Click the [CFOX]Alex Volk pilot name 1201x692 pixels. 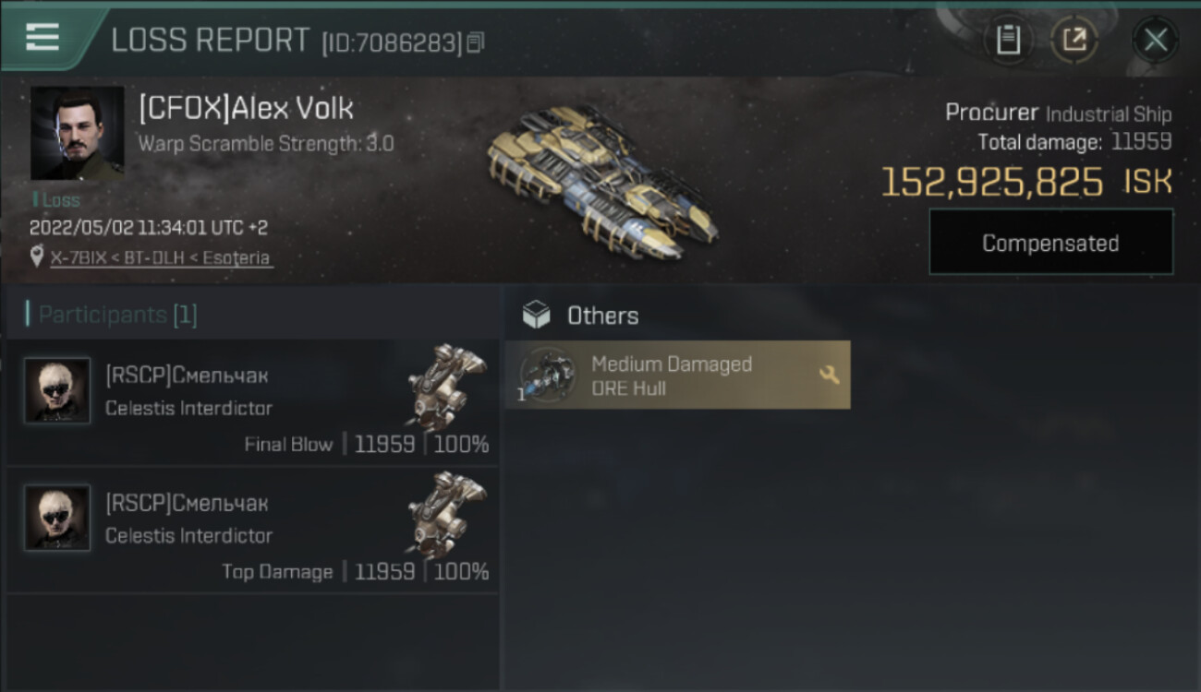246,108
